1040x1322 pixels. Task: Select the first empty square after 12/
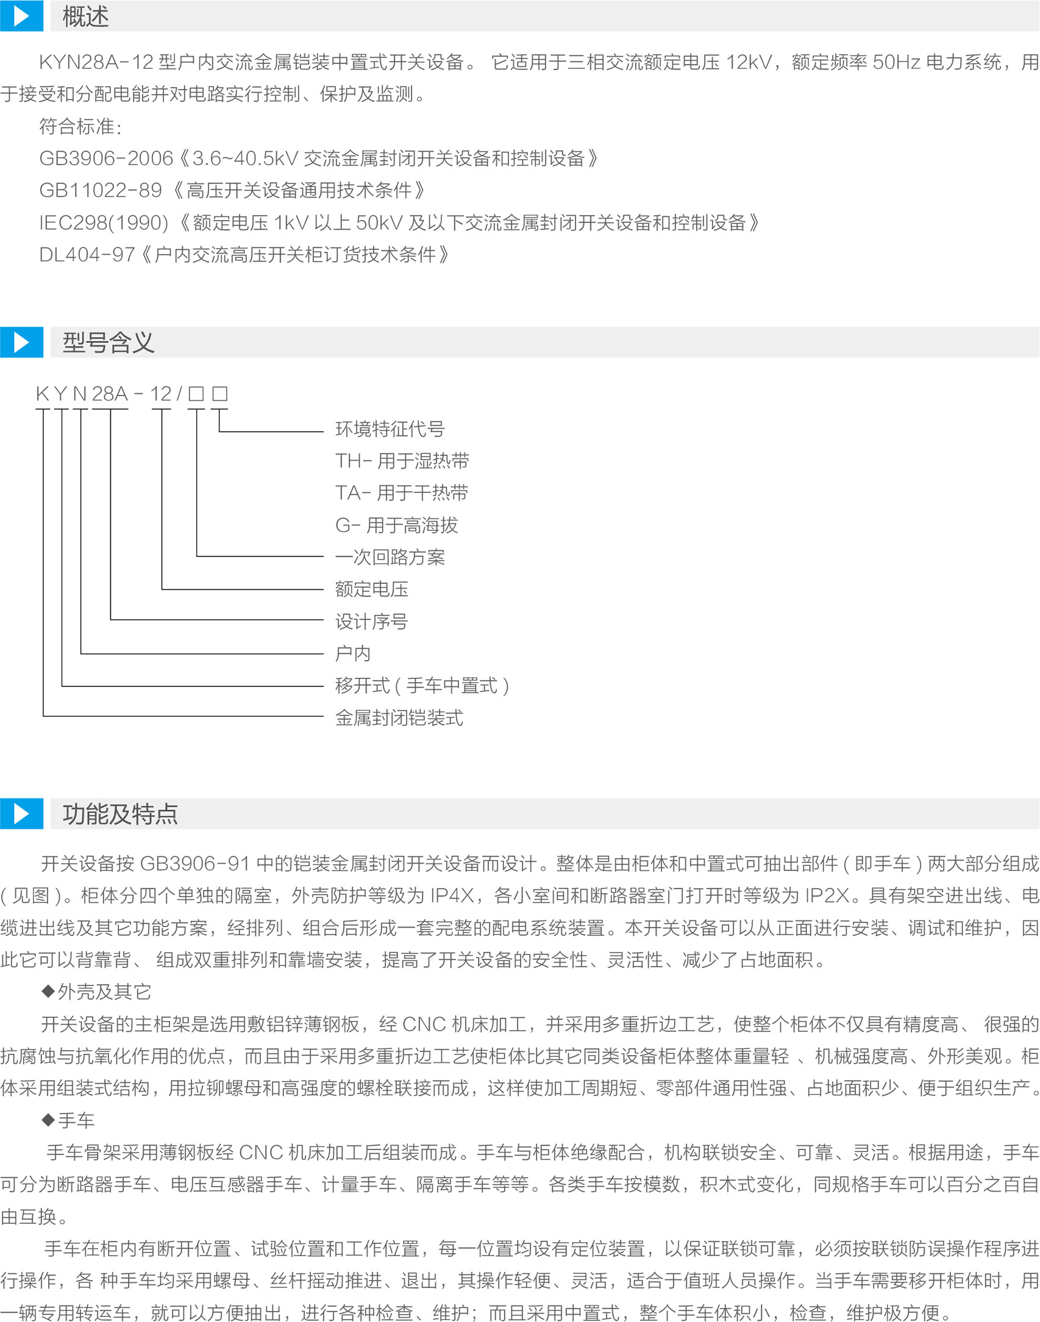pyautogui.click(x=196, y=394)
